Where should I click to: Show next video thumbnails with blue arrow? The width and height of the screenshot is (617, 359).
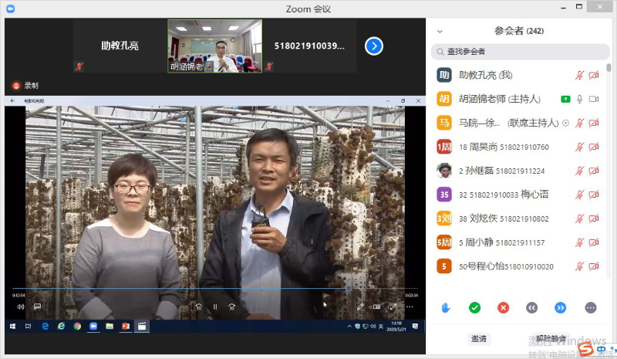[373, 46]
